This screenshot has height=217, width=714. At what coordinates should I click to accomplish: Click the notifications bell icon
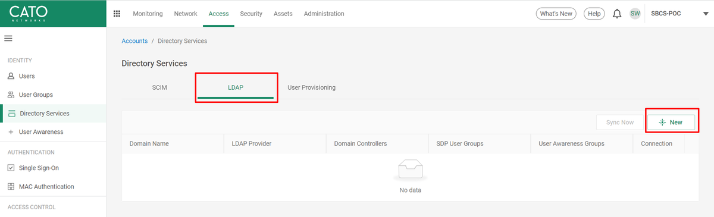coord(617,14)
